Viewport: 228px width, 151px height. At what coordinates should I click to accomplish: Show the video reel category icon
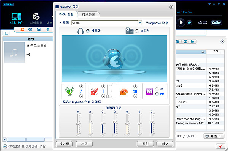click(x=30, y=30)
